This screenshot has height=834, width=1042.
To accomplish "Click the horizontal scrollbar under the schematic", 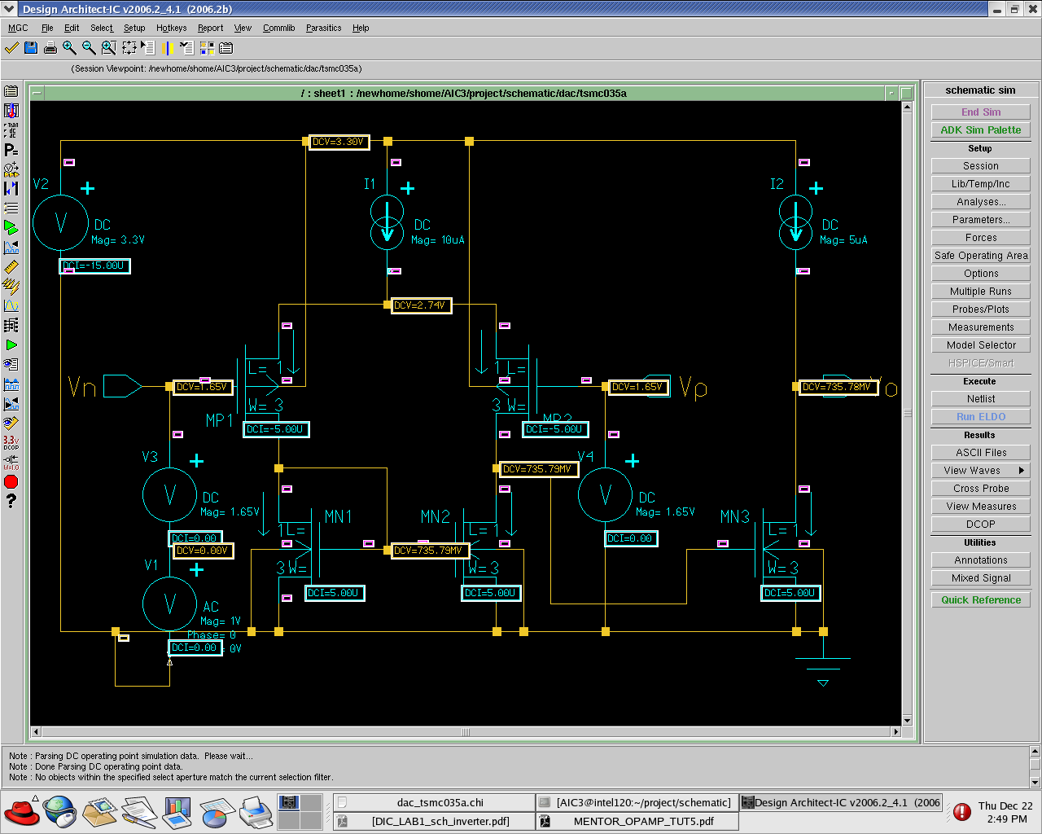I will coord(466,732).
